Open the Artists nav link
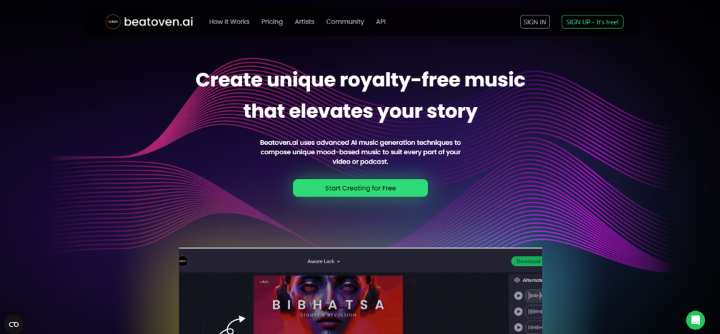 [305, 22]
